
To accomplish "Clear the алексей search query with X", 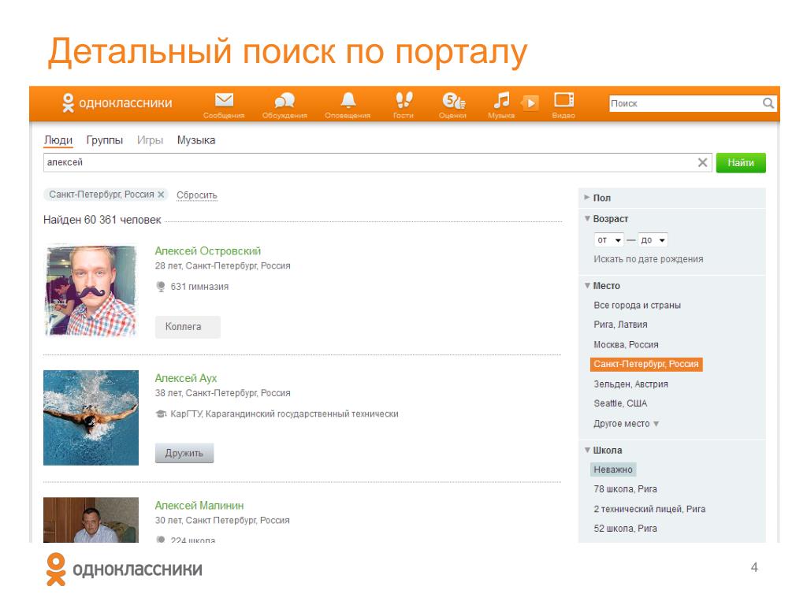I will coord(702,162).
